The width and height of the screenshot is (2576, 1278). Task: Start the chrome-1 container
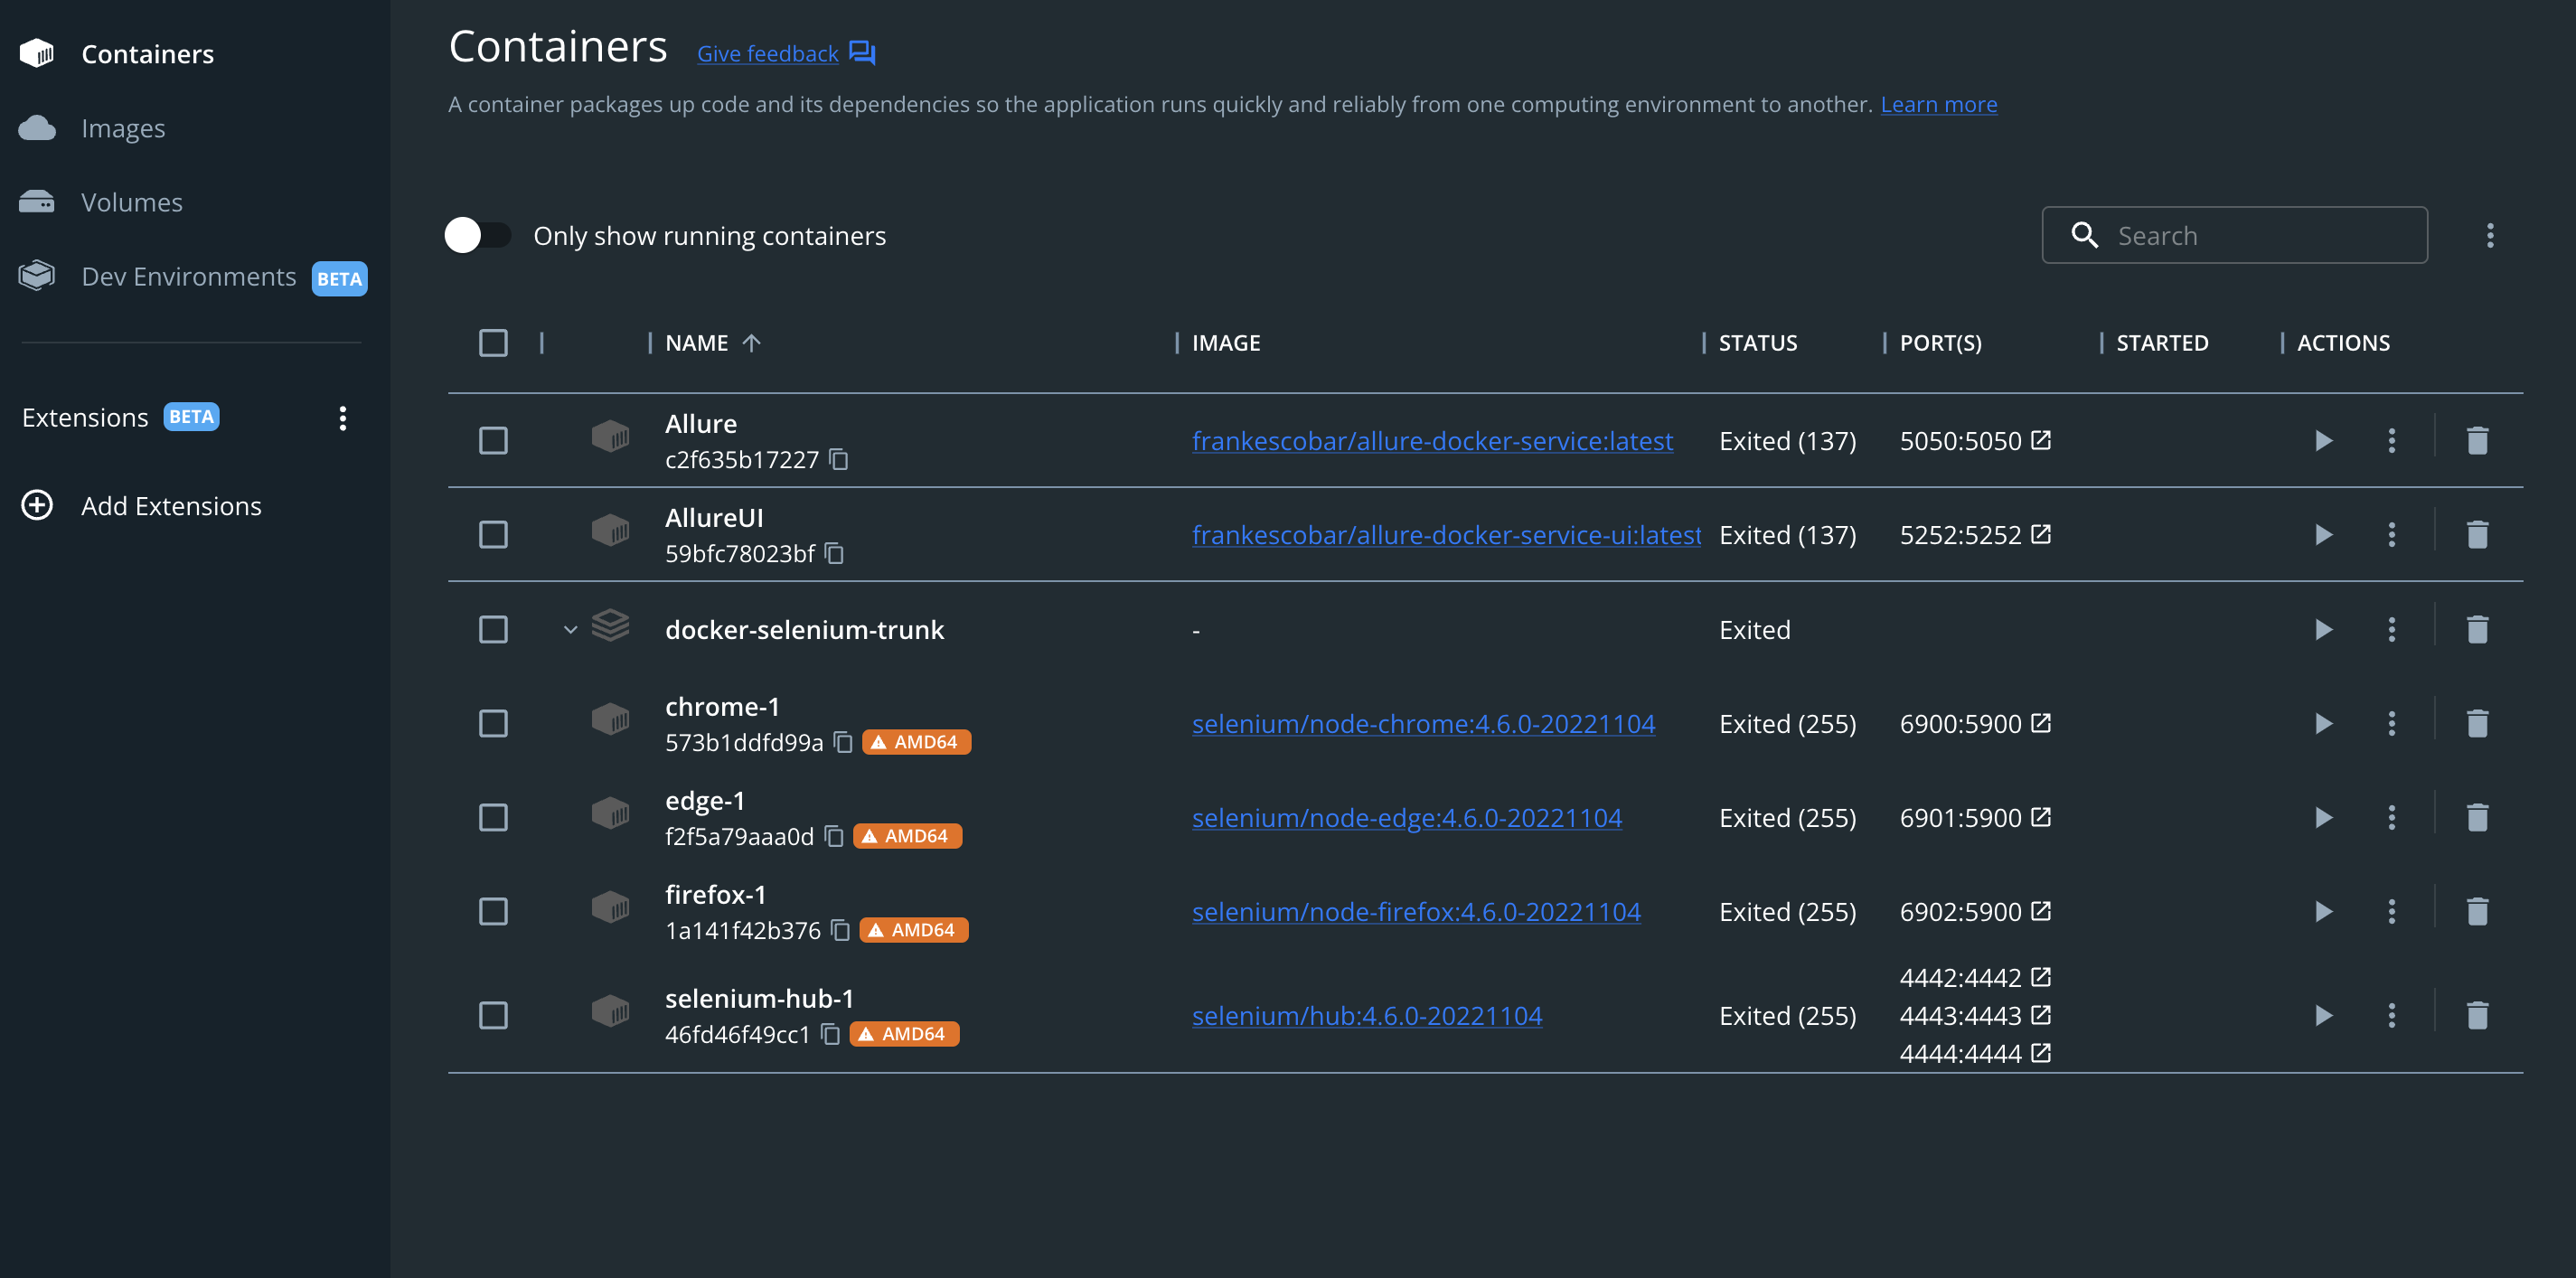point(2323,724)
